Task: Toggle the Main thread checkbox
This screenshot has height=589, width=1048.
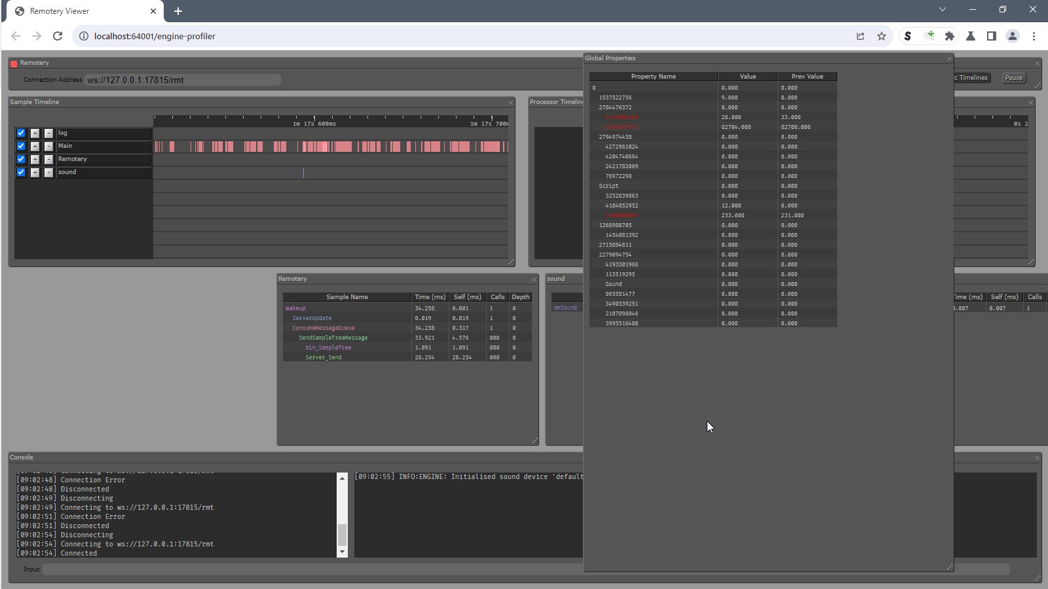Action: pyautogui.click(x=21, y=146)
